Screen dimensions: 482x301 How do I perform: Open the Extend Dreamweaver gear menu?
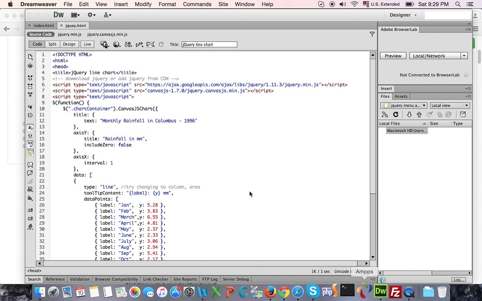point(91,15)
